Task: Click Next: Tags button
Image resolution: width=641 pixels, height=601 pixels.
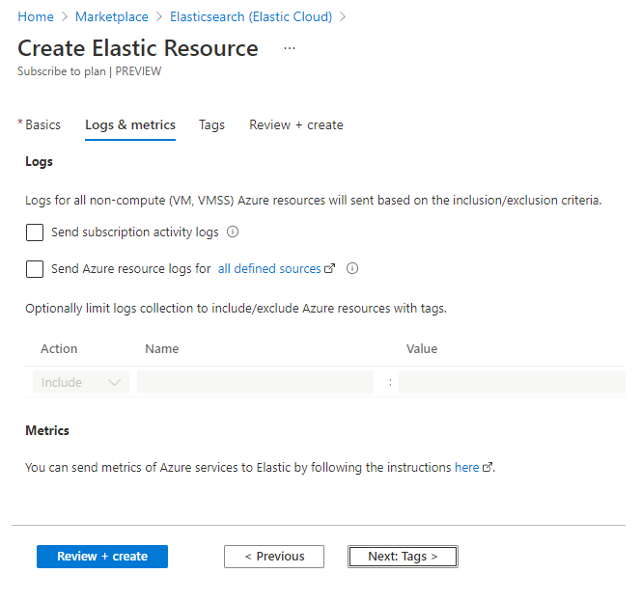Action: pos(403,557)
